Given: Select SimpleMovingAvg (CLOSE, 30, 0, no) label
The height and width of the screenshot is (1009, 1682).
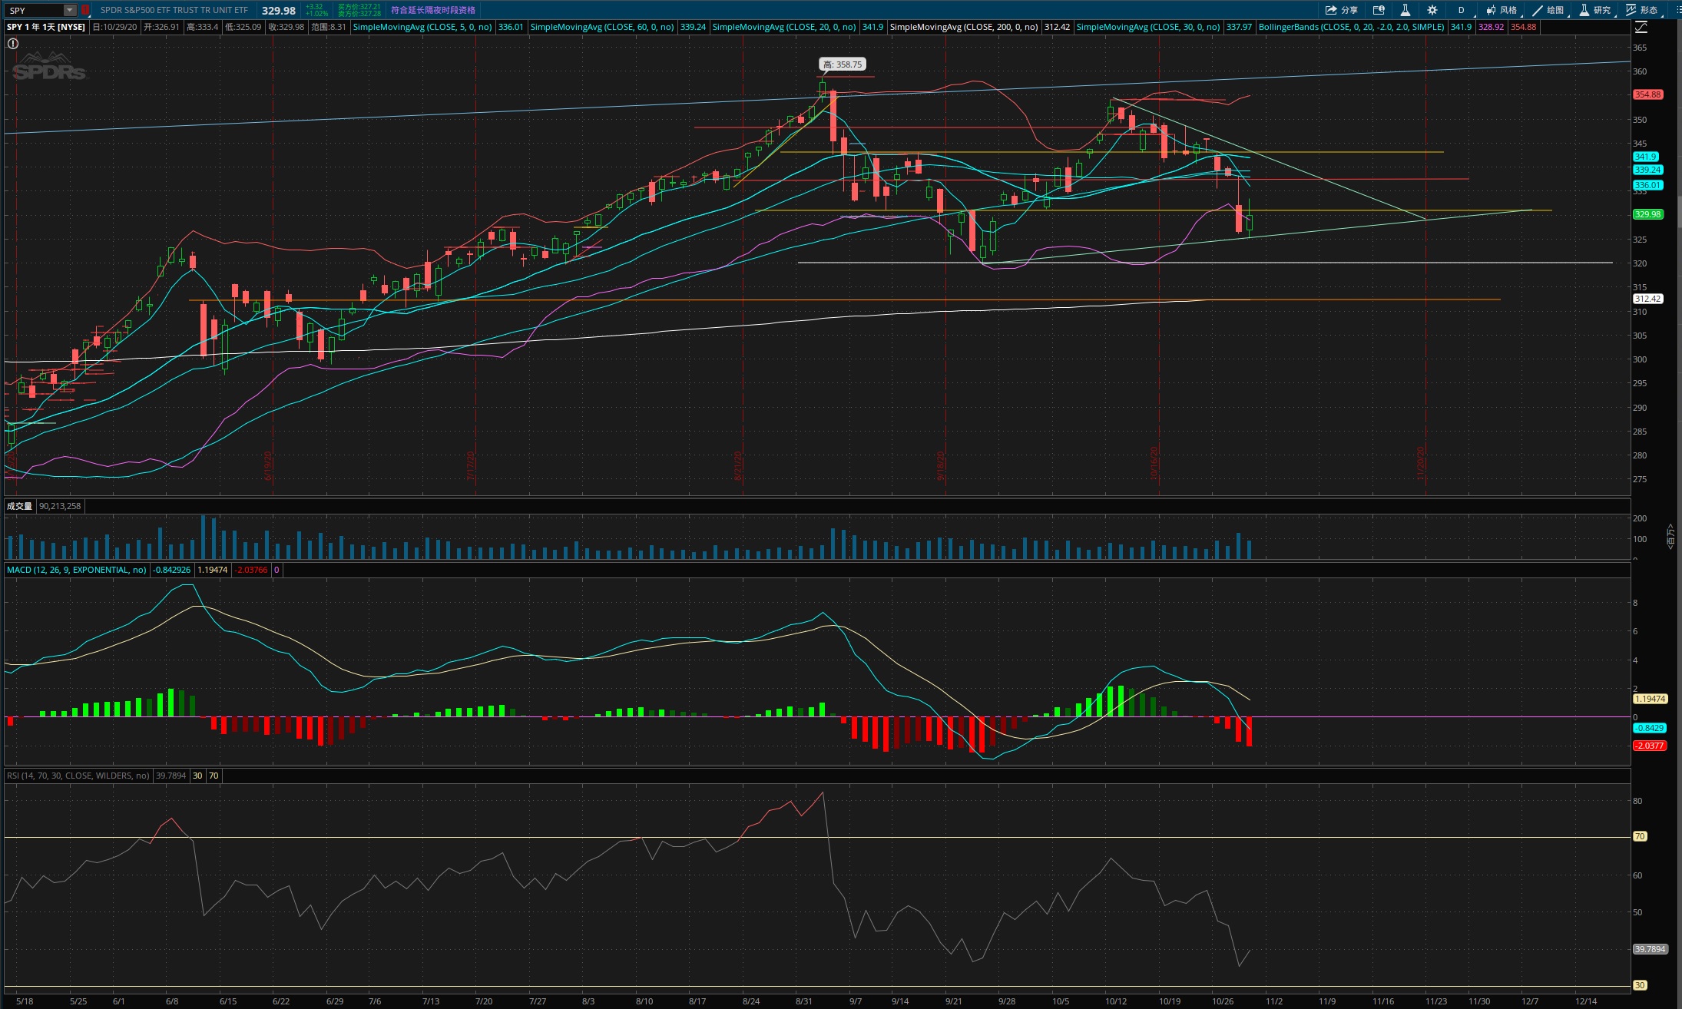Looking at the screenshot, I should (1148, 27).
